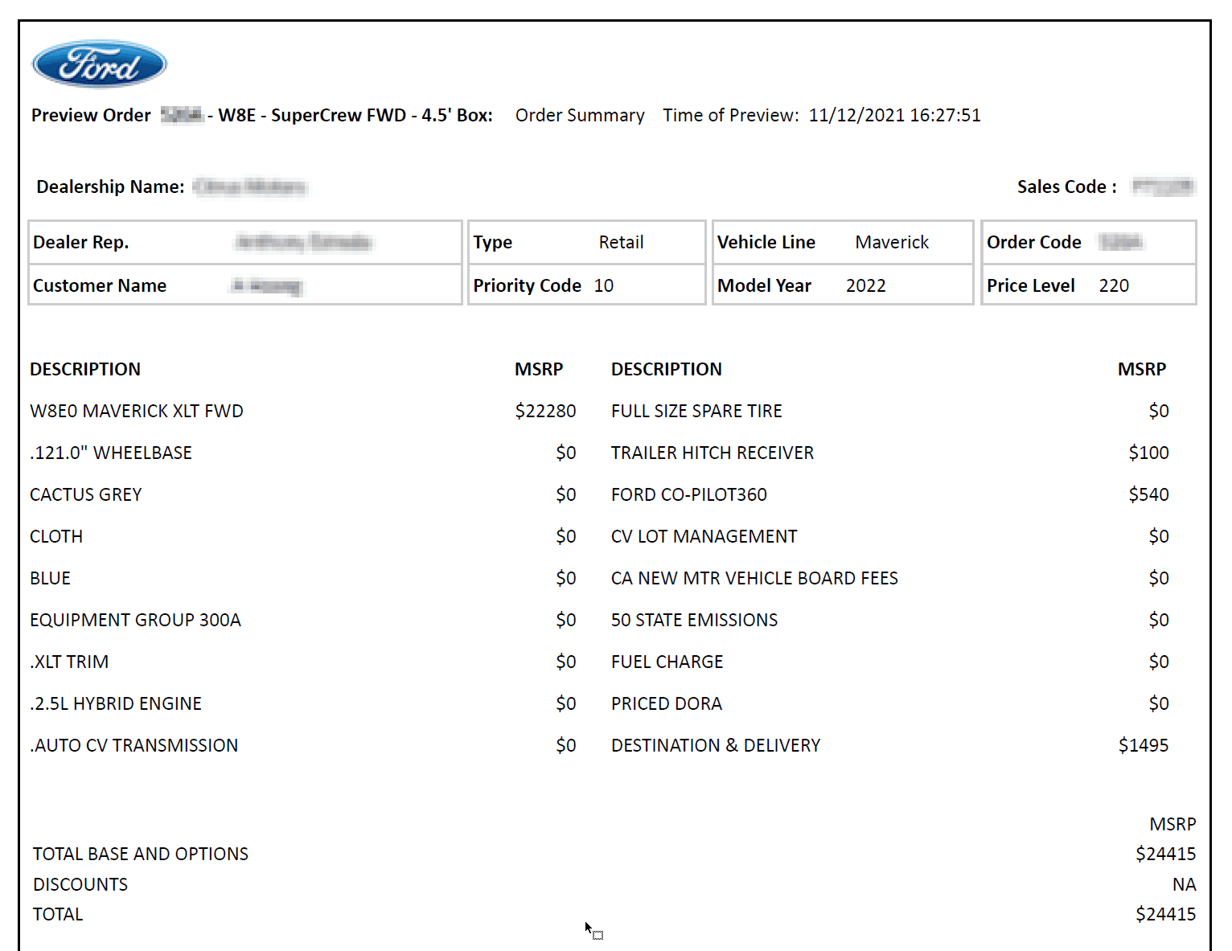Select the $0 price for EQUIPMENT GROUP 300A

point(565,621)
